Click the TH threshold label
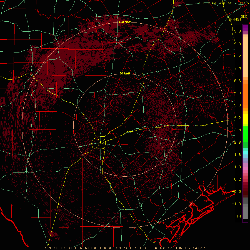This screenshot has height=250, width=250. pyautogui.click(x=239, y=216)
